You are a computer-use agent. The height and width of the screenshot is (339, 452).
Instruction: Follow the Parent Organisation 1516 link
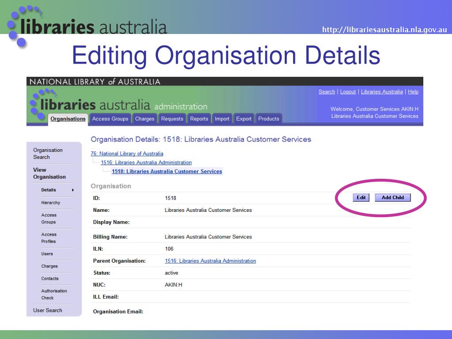tap(210, 261)
